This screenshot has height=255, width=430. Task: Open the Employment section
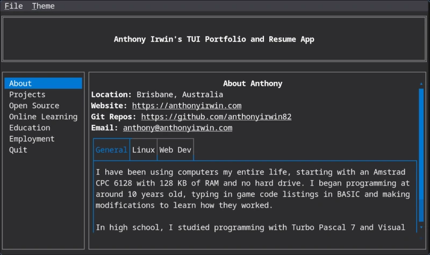(44, 139)
